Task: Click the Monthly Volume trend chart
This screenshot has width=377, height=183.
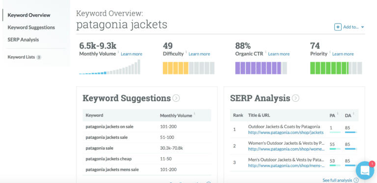Action: (109, 67)
